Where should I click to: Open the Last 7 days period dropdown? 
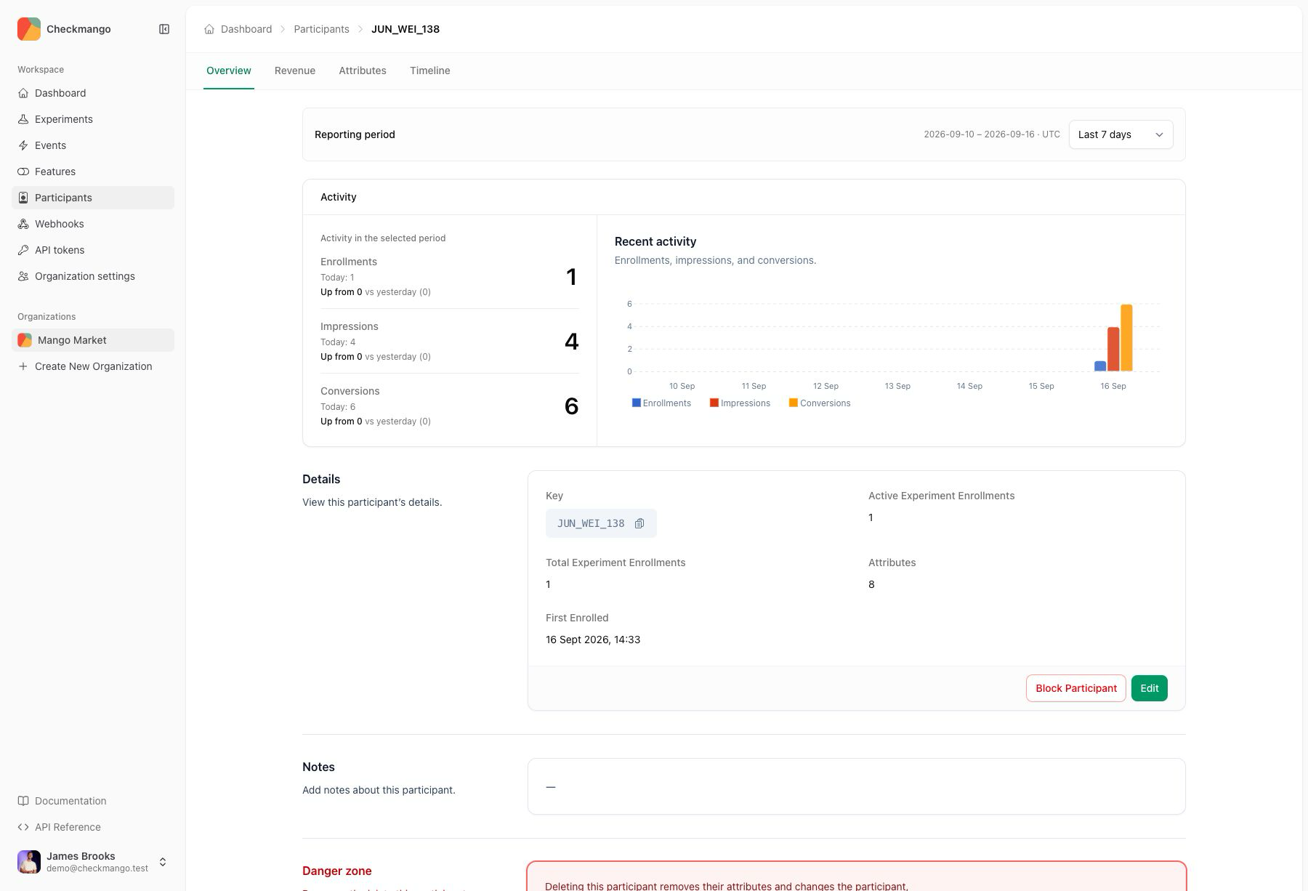click(1121, 134)
